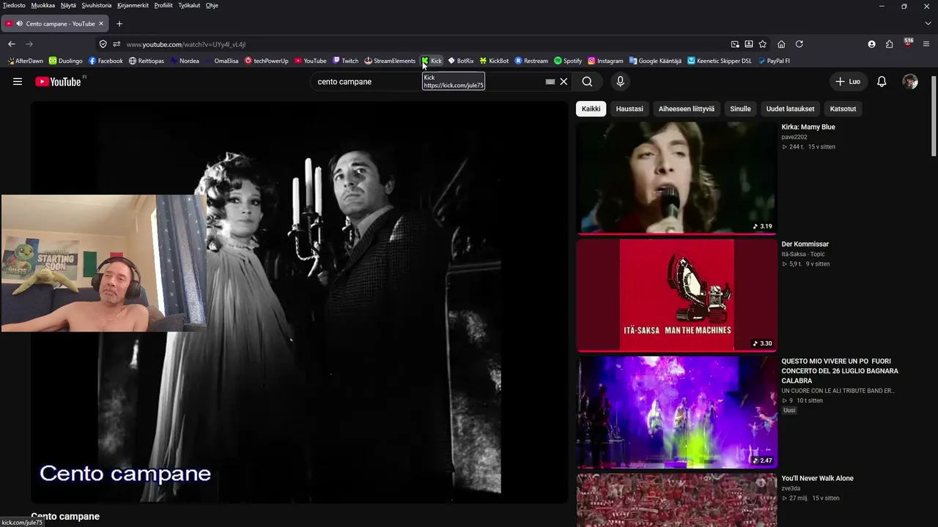Screen dimensions: 938x527
Task: Expand the list-all-tabs chevron
Action: point(928,23)
